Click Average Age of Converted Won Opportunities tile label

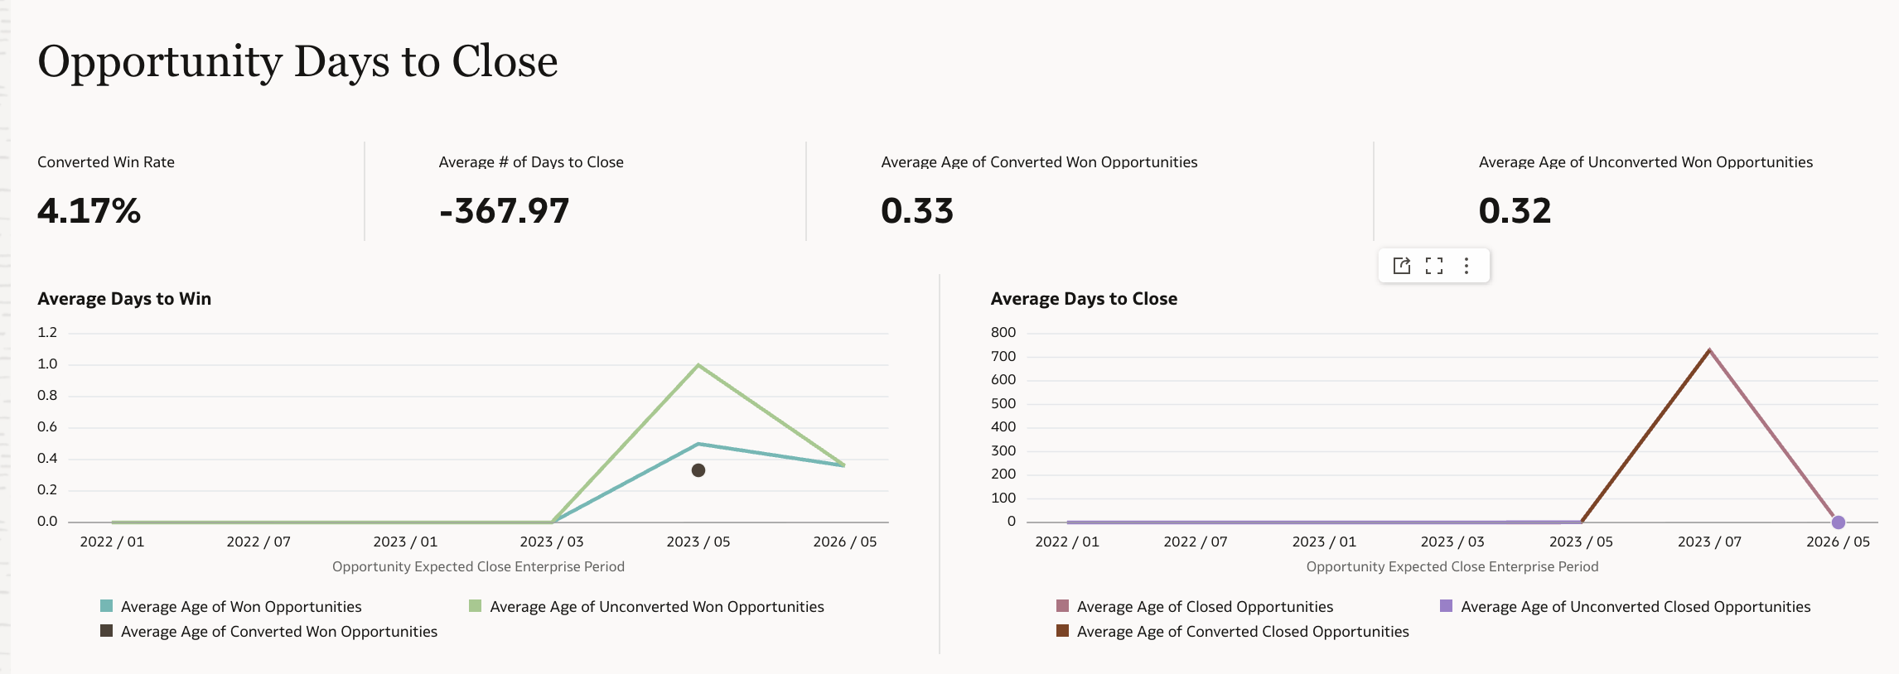(1039, 162)
